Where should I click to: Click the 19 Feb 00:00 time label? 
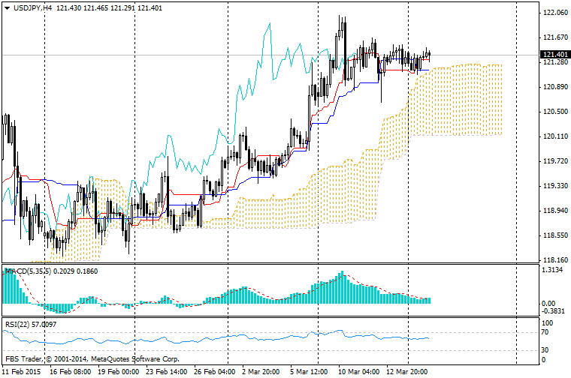tap(119, 372)
